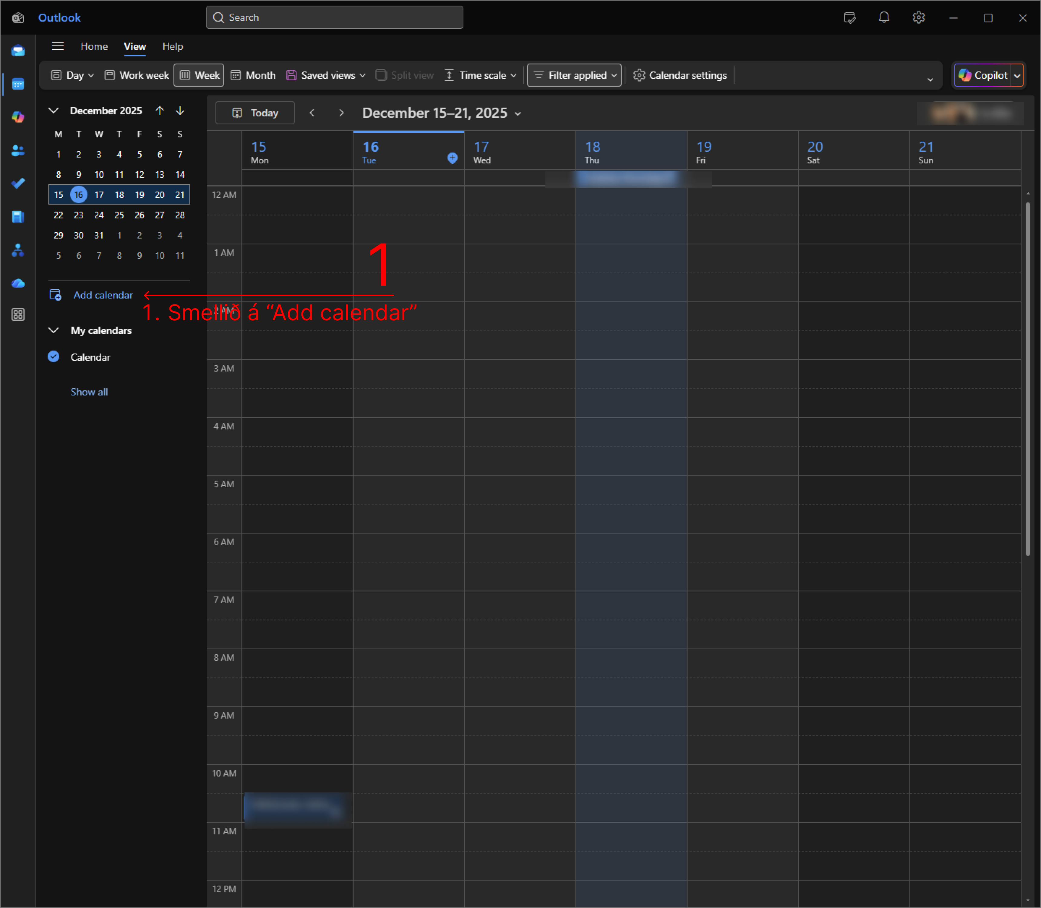Toggle the hamburger navigation pane button
Image resolution: width=1041 pixels, height=908 pixels.
click(58, 46)
